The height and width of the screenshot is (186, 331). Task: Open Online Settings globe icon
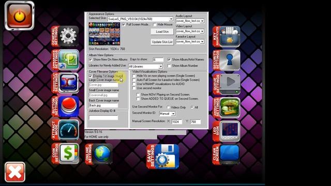[x=99, y=154]
